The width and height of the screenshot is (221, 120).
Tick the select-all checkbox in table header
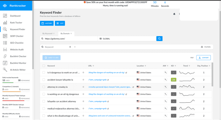point(44,66)
